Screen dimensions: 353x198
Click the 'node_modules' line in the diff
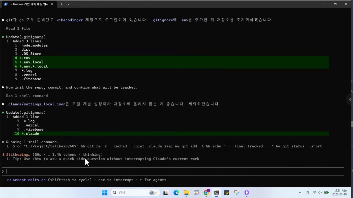coord(35,45)
